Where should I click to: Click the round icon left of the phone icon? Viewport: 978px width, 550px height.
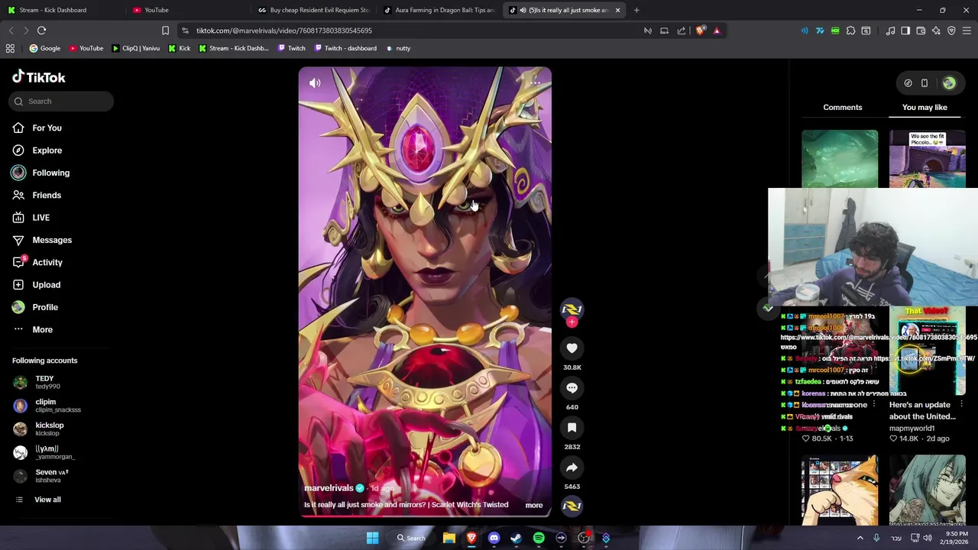coord(908,83)
